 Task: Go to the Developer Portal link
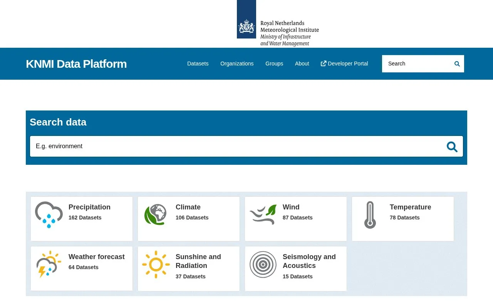344,64
